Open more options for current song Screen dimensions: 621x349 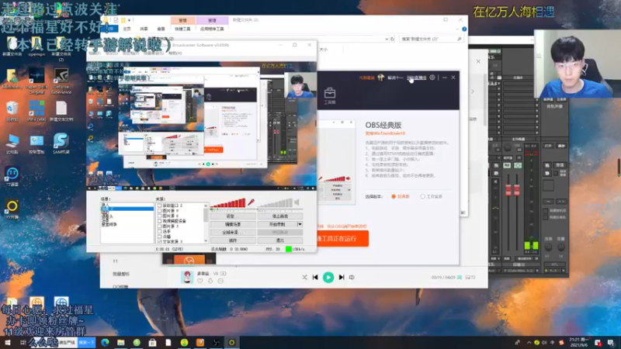pyautogui.click(x=220, y=281)
